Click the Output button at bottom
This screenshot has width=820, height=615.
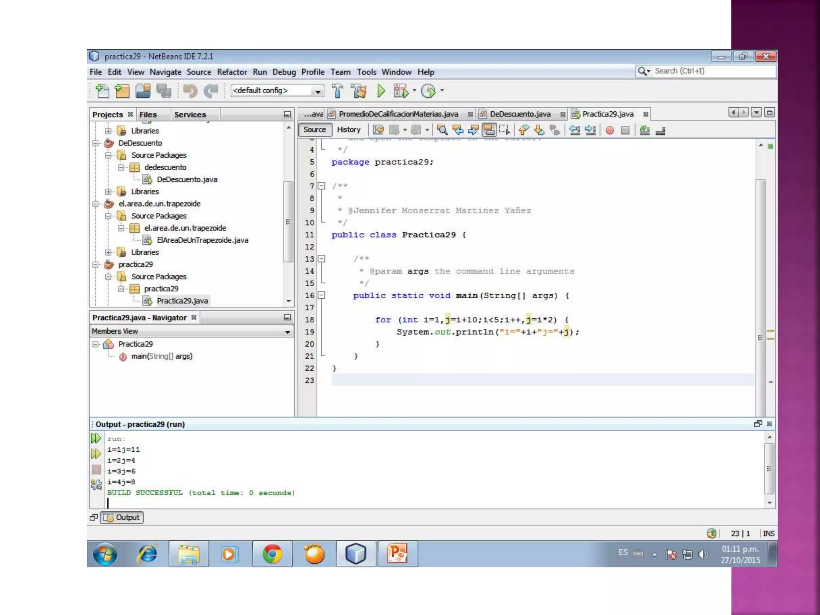click(122, 517)
